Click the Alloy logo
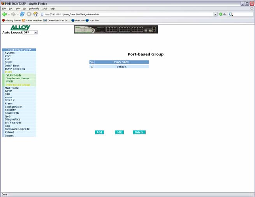The width and height of the screenshot is (255, 197). pos(20,28)
